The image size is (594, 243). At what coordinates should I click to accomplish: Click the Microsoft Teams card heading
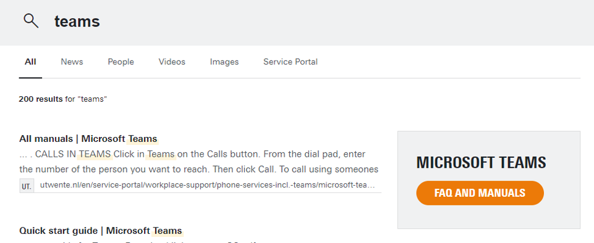[x=481, y=162]
